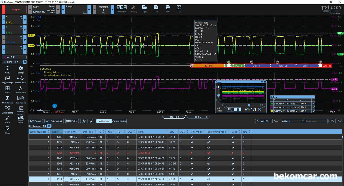
Task: Open channel B settings
Action: point(14,30)
